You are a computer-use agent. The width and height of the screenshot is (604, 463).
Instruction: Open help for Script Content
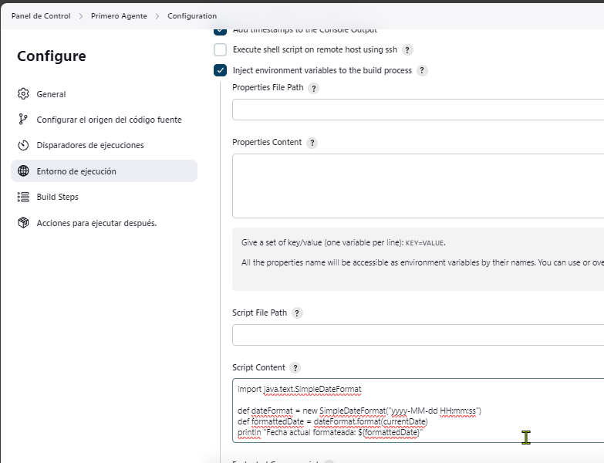[x=295, y=368]
